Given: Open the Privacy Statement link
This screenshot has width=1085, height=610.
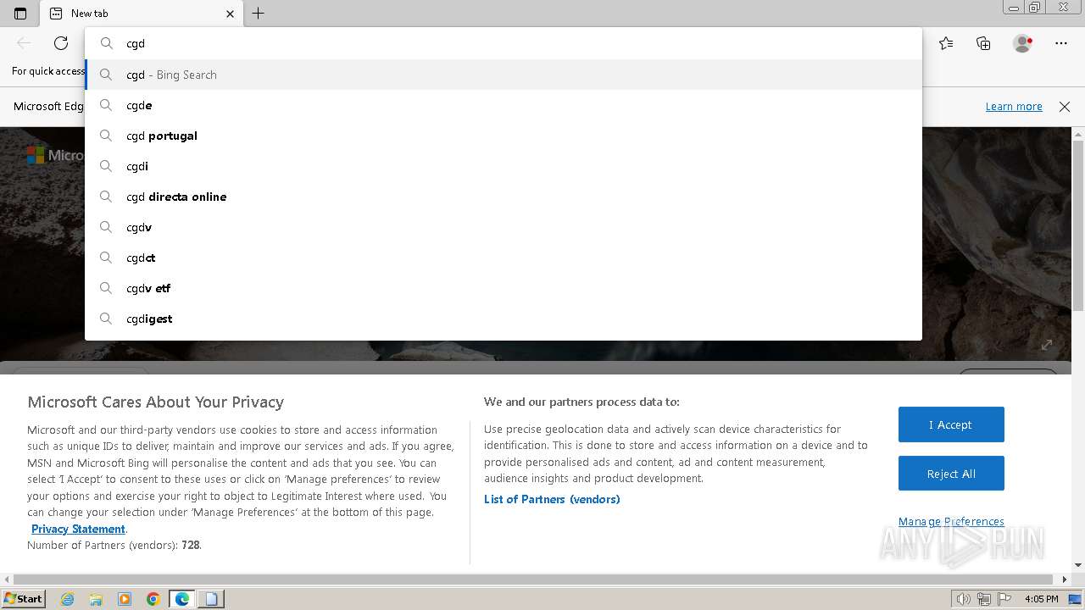Looking at the screenshot, I should pos(78,529).
